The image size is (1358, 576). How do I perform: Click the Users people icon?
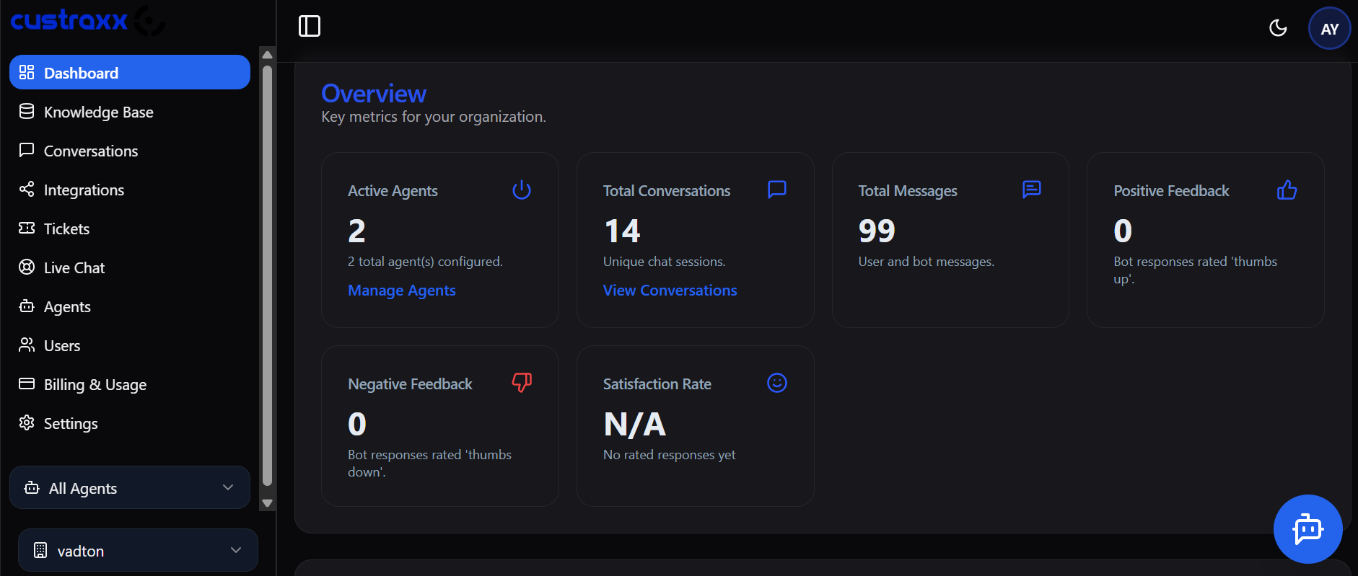click(27, 345)
